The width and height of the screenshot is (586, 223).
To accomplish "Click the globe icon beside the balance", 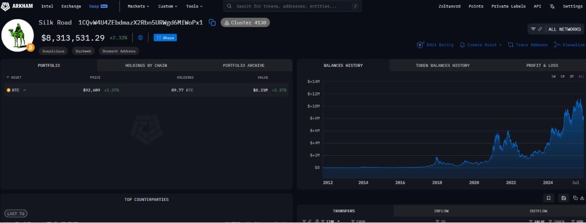I will 141,38.
